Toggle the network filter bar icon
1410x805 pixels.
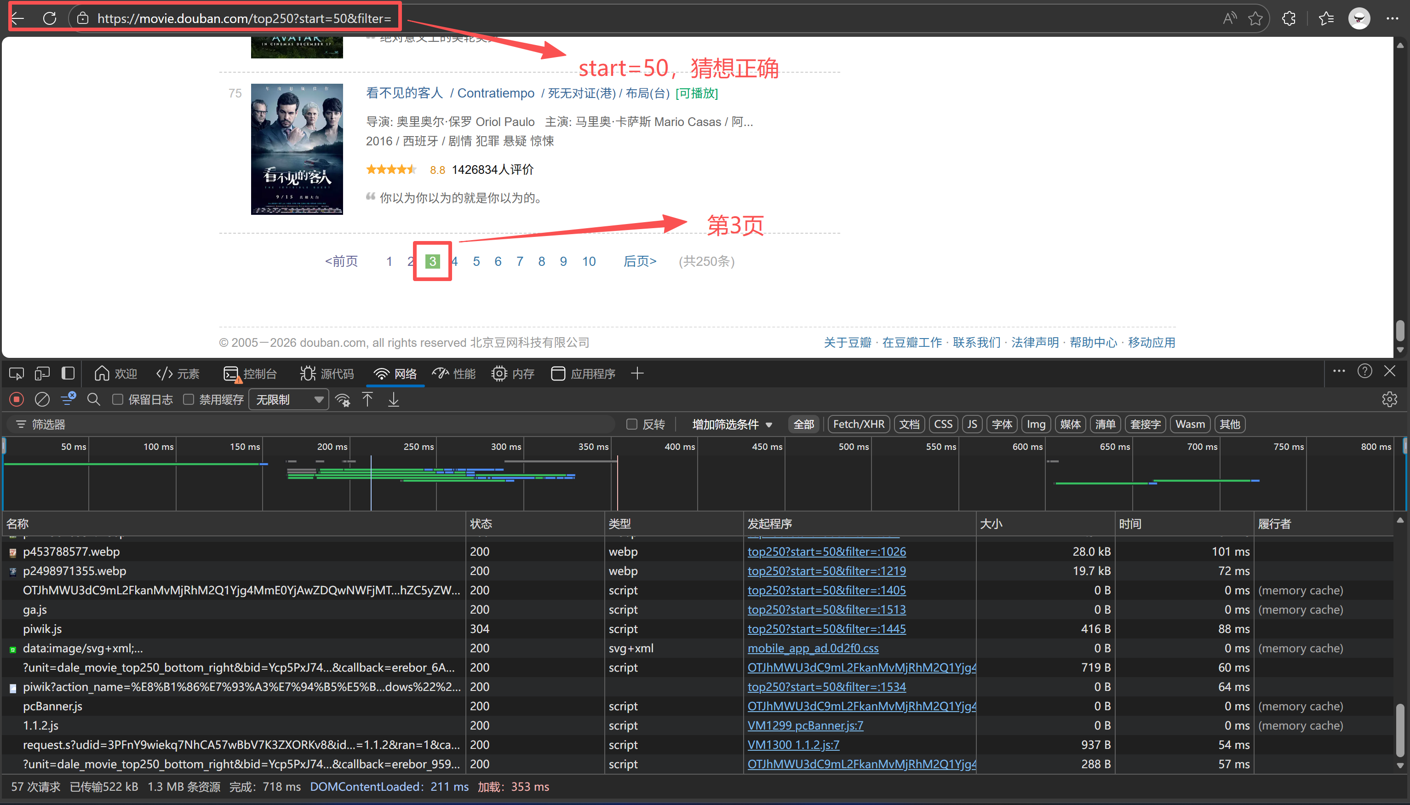click(68, 398)
